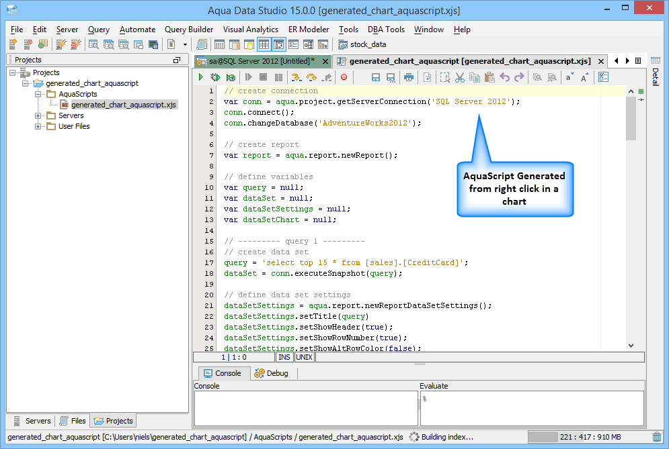This screenshot has height=449, width=669.
Task: Open the Files tab in bottom-left
Action: coord(73,421)
